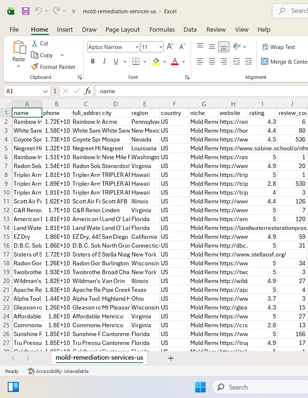Screen dimensions: 308x398
Task: Switch to the Review tab
Action: (x=216, y=29)
